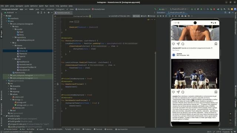Hide the Project panel minus icon
The width and height of the screenshot is (237, 133).
pos(52,13)
